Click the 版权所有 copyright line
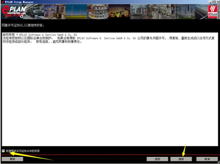 click(x=40, y=35)
